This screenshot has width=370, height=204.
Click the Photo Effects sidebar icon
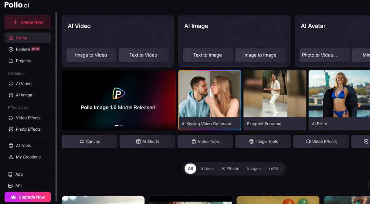[x=11, y=129]
